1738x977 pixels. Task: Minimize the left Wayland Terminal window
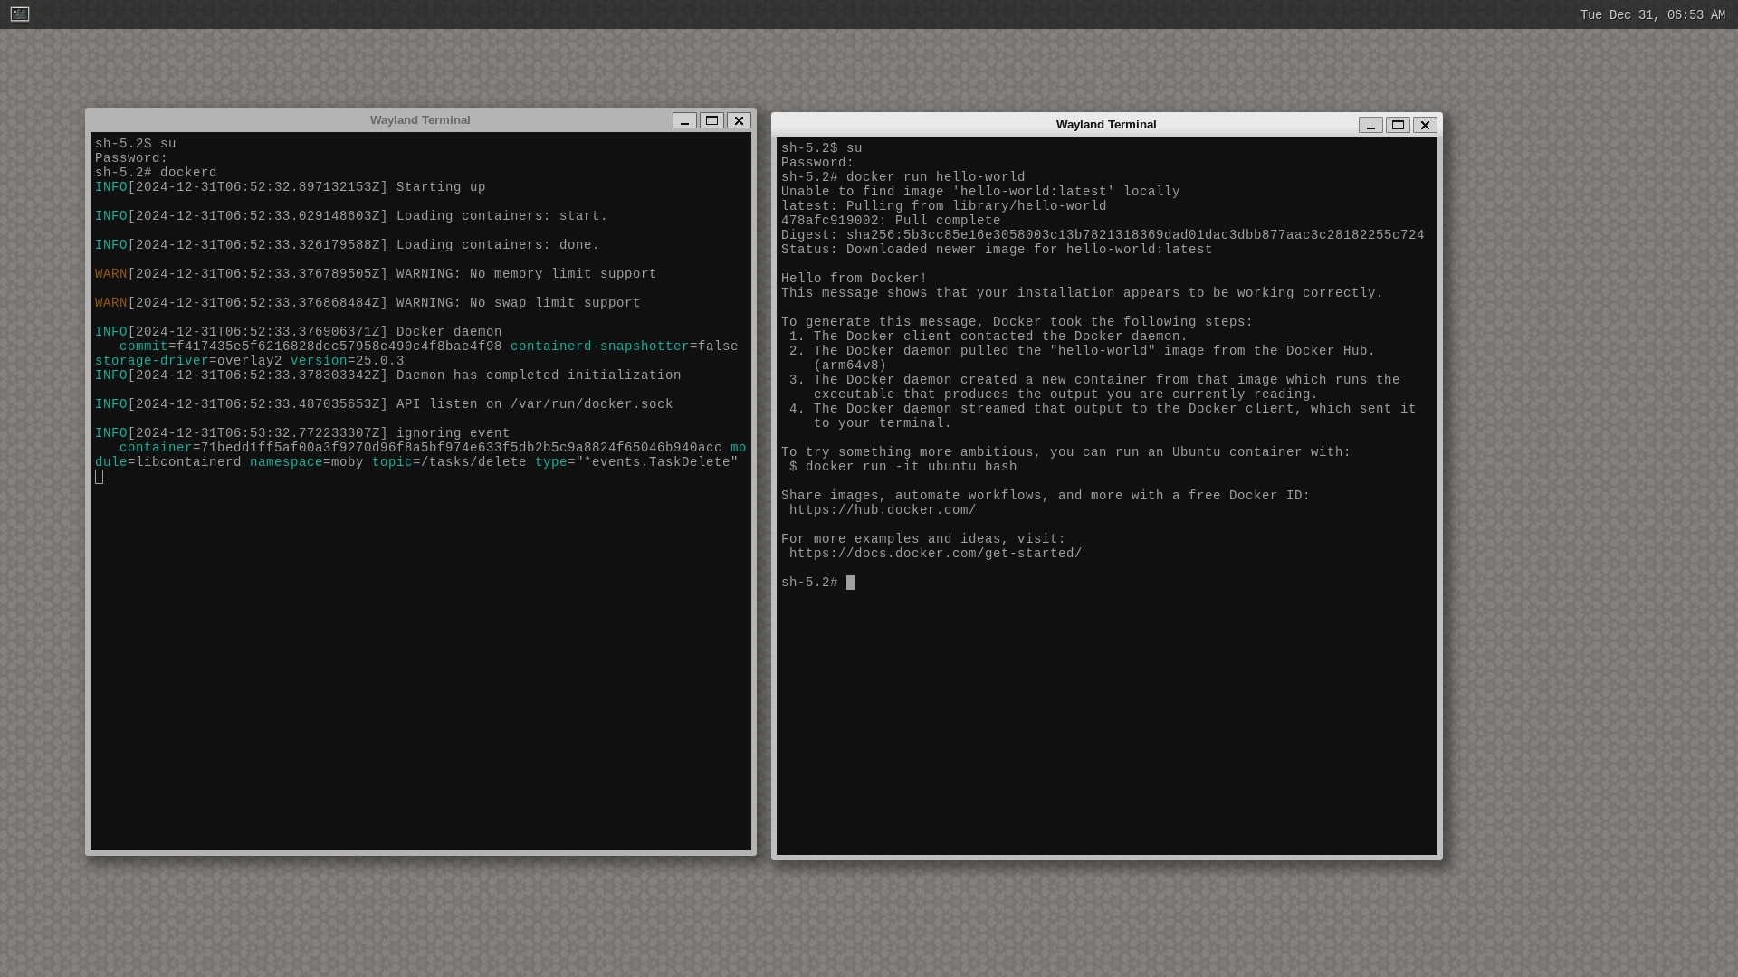[684, 120]
